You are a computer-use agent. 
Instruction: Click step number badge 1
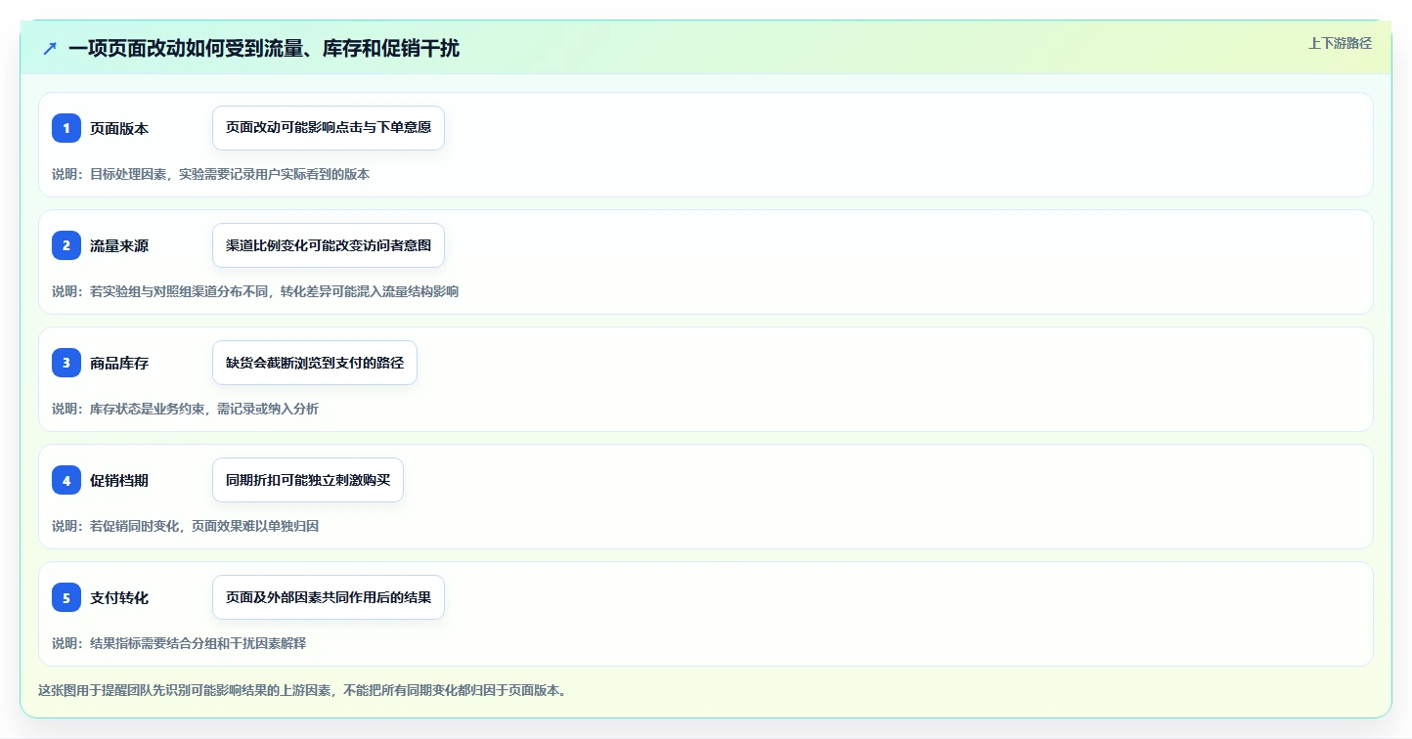pos(66,128)
